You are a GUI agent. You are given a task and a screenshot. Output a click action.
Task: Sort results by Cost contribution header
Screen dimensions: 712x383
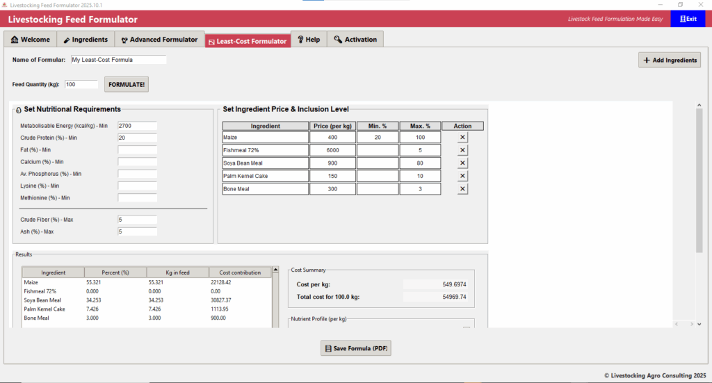point(240,272)
